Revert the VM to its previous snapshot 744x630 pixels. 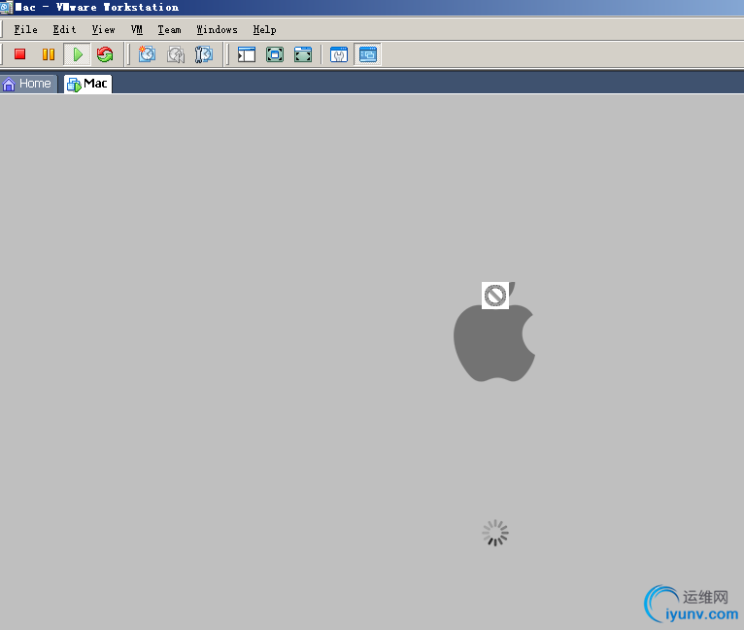[176, 54]
